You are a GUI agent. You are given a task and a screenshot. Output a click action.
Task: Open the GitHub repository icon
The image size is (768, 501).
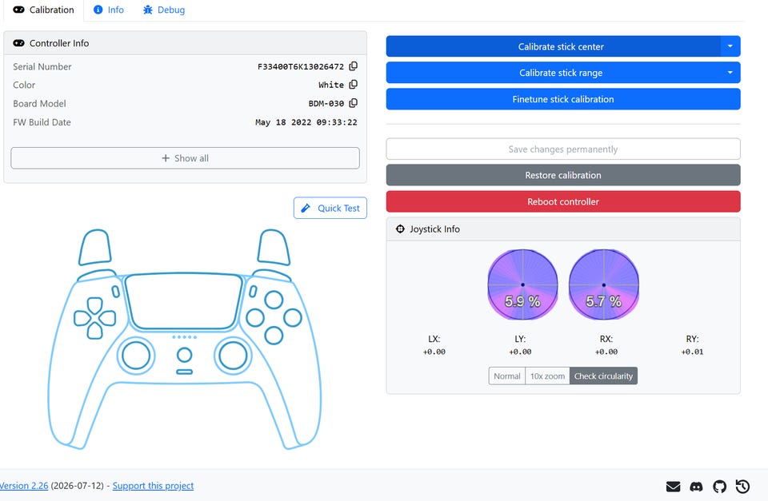pos(719,487)
